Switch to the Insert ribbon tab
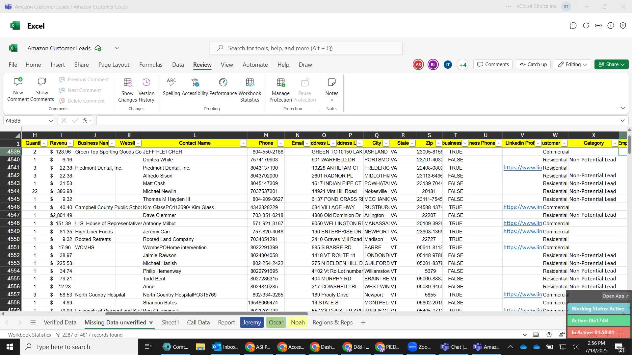Screen dimensions: 632x355 pos(58,65)
